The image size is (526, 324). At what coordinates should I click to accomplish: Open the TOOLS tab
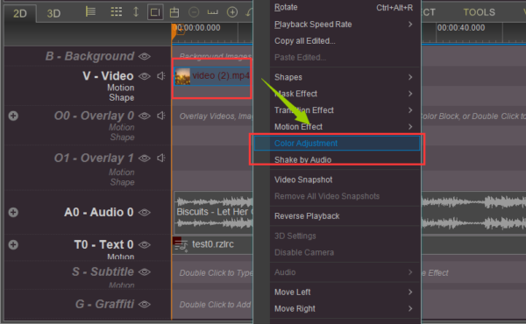(479, 12)
